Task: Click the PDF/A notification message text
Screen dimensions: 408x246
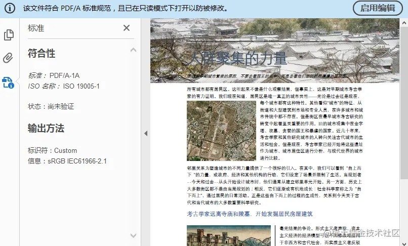Action: click(126, 8)
